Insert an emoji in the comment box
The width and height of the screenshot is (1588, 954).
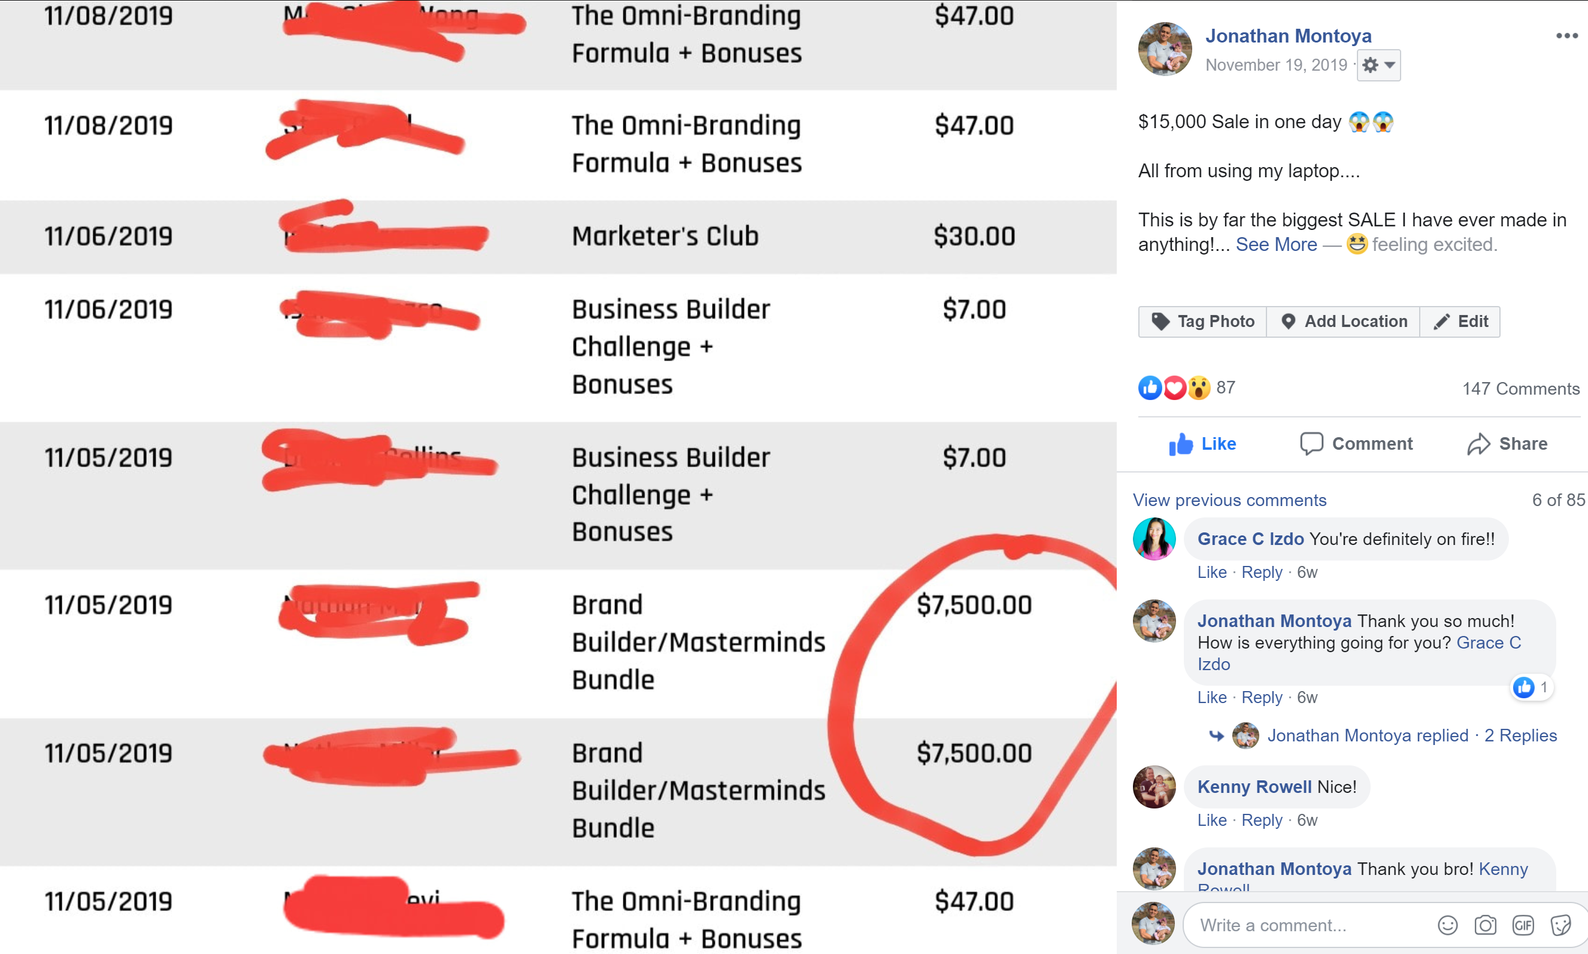click(1447, 925)
